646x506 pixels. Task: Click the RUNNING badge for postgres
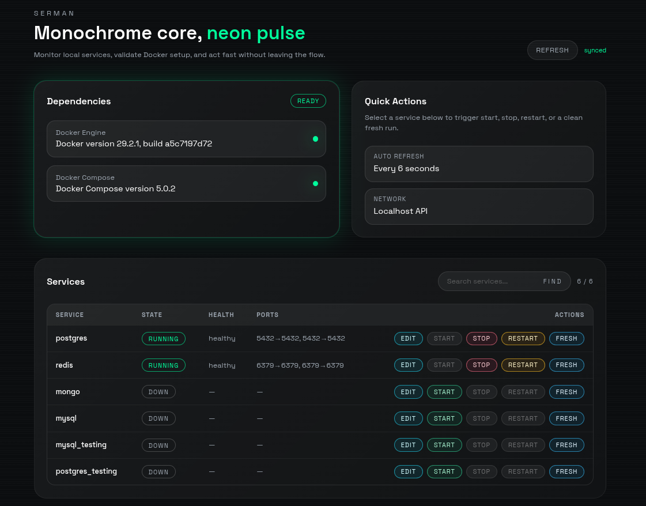[164, 339]
